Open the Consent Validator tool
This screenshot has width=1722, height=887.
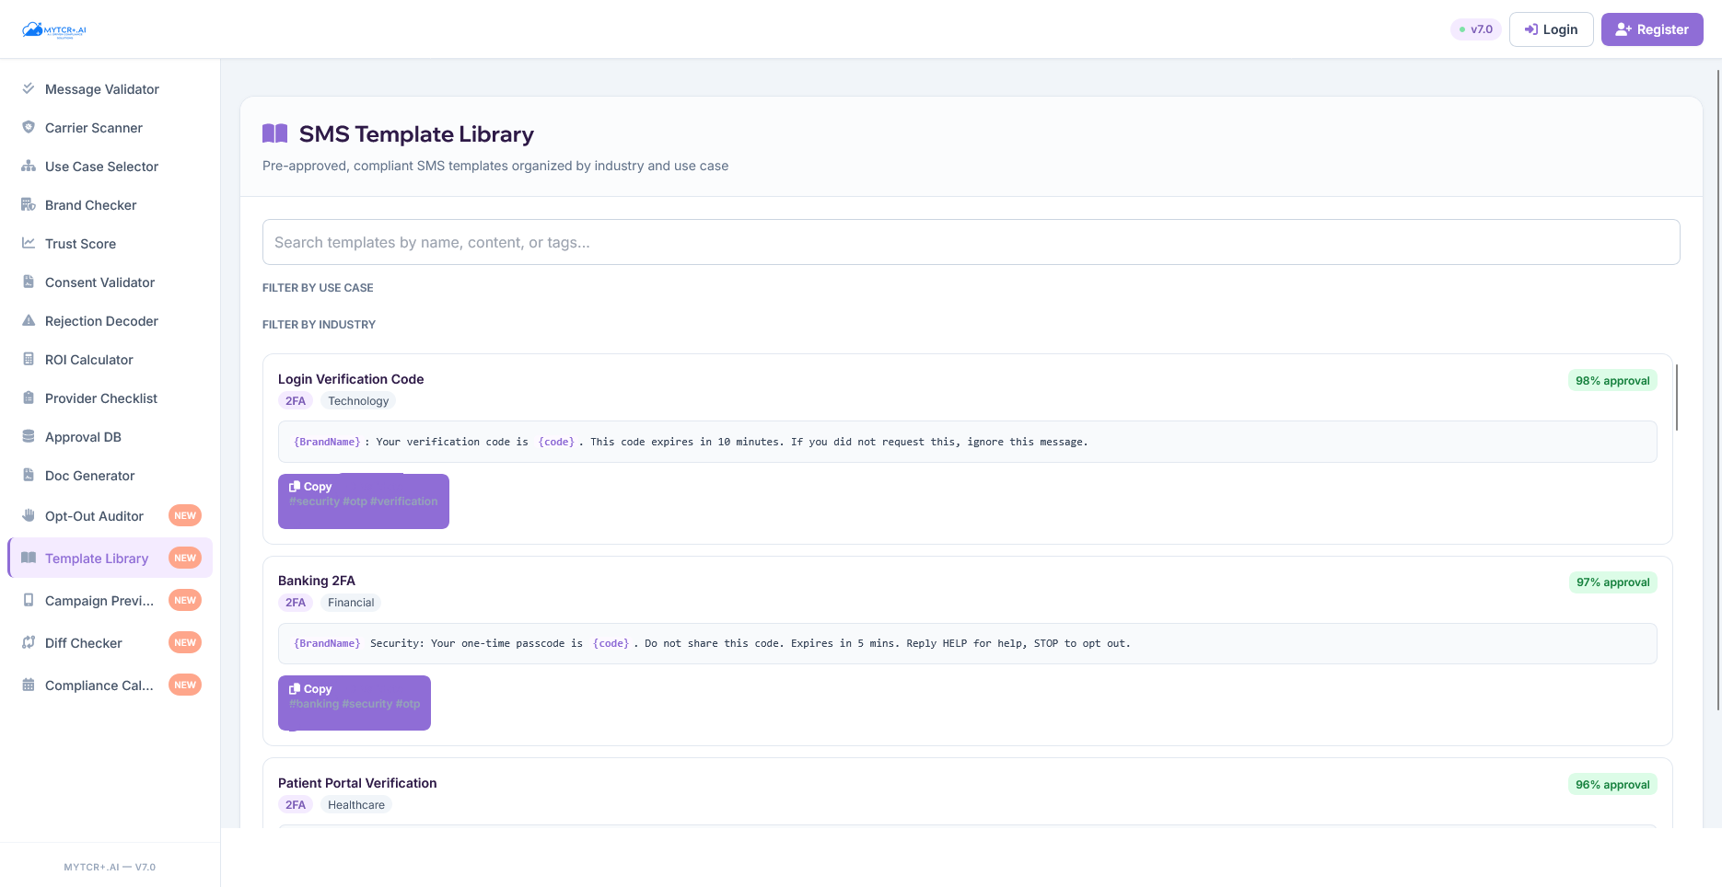pos(99,282)
